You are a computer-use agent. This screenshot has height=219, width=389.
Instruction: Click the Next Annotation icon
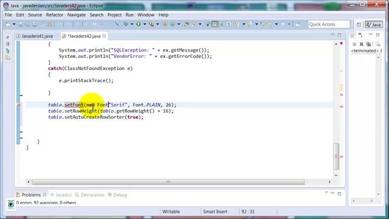pos(236,24)
